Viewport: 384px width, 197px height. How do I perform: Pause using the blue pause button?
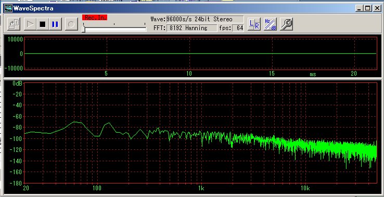[55, 24]
